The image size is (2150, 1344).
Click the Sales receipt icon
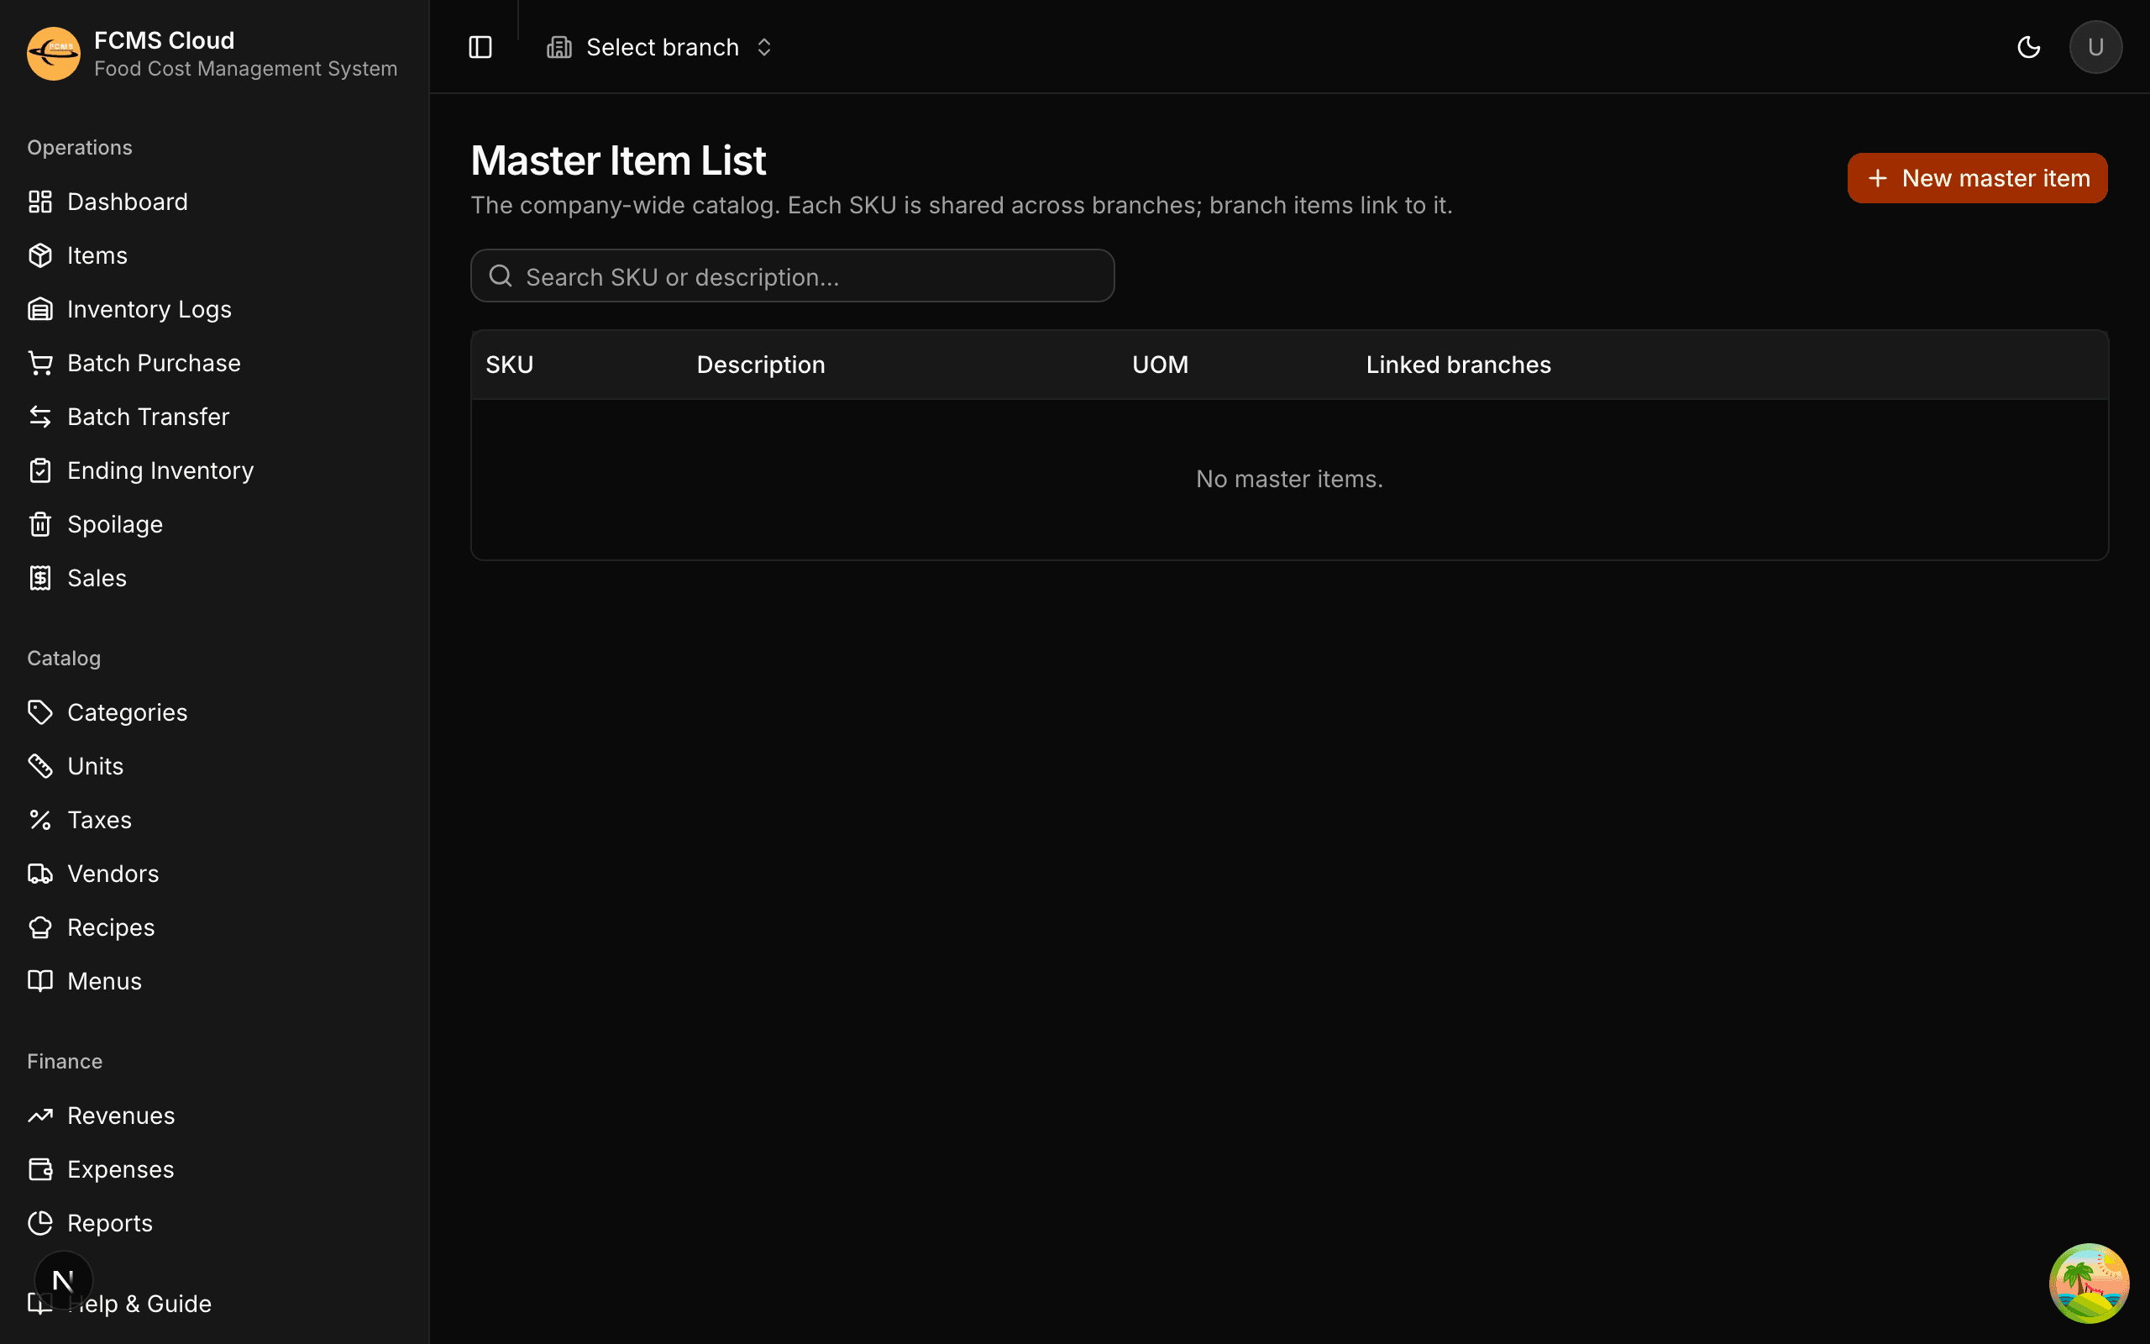pyautogui.click(x=40, y=578)
